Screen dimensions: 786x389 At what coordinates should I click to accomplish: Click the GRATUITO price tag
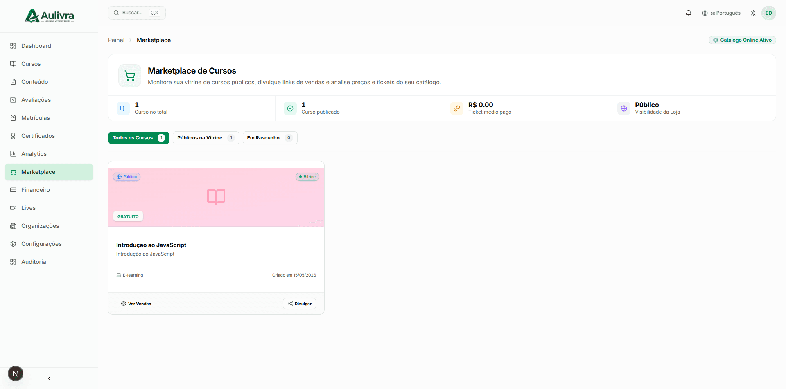click(128, 216)
